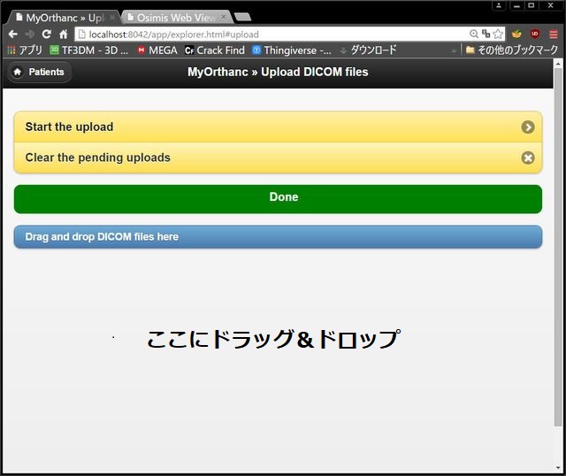Open Thingiverse bookmark
This screenshot has width=566, height=476.
tap(292, 50)
